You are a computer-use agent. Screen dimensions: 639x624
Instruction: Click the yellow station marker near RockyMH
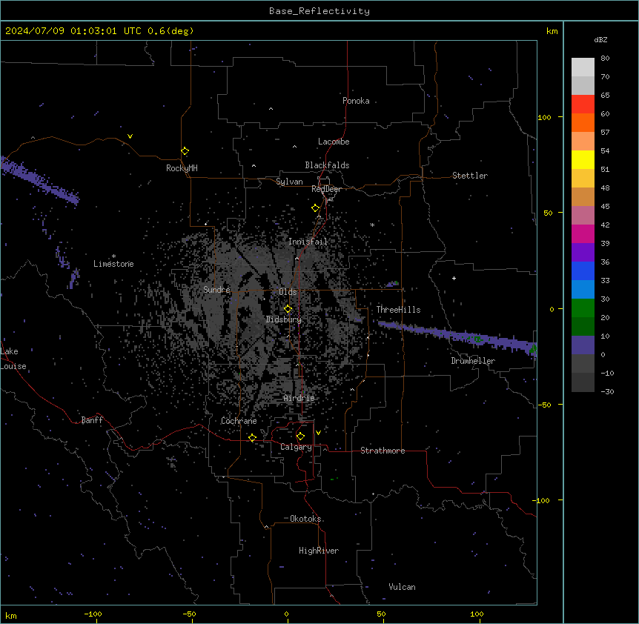[x=185, y=151]
